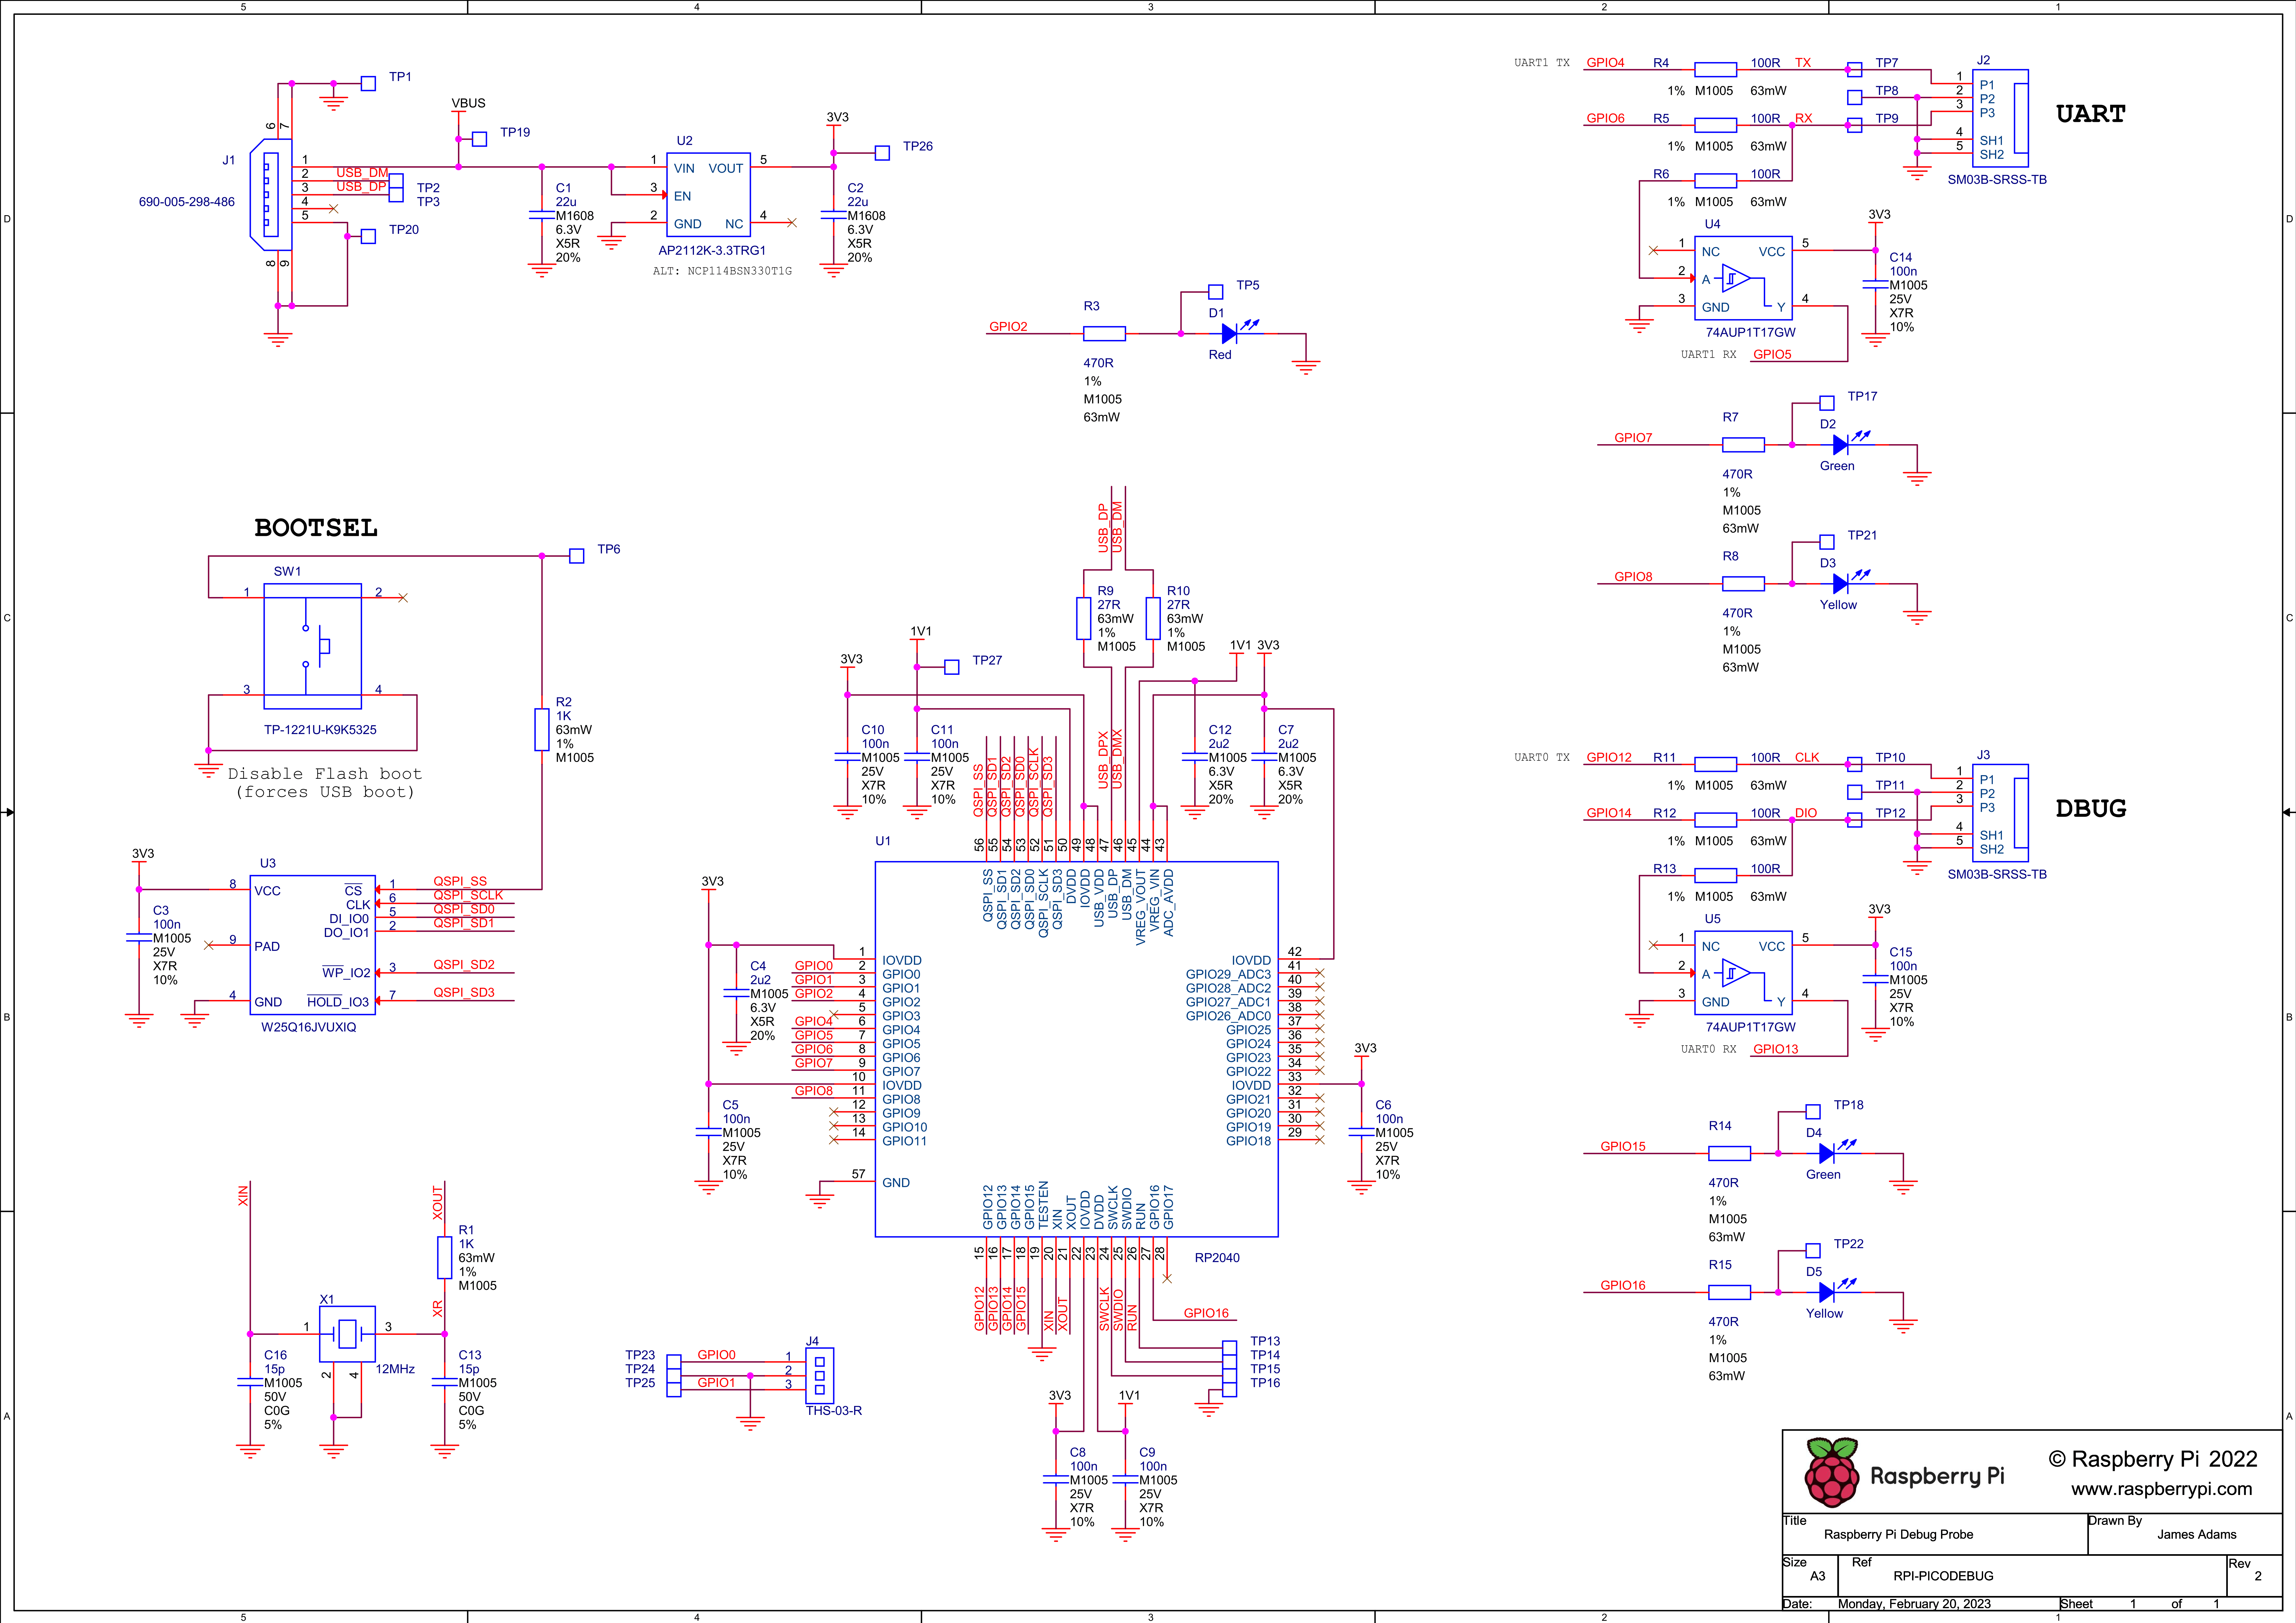The width and height of the screenshot is (2296, 1623).
Task: Click test point TP19 on VBUS
Action: [479, 139]
